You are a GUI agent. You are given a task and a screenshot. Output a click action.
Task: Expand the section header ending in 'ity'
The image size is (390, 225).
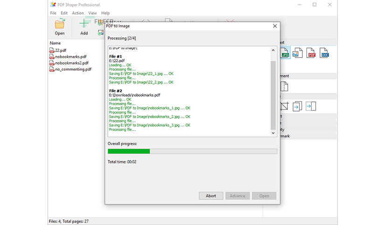point(308,129)
